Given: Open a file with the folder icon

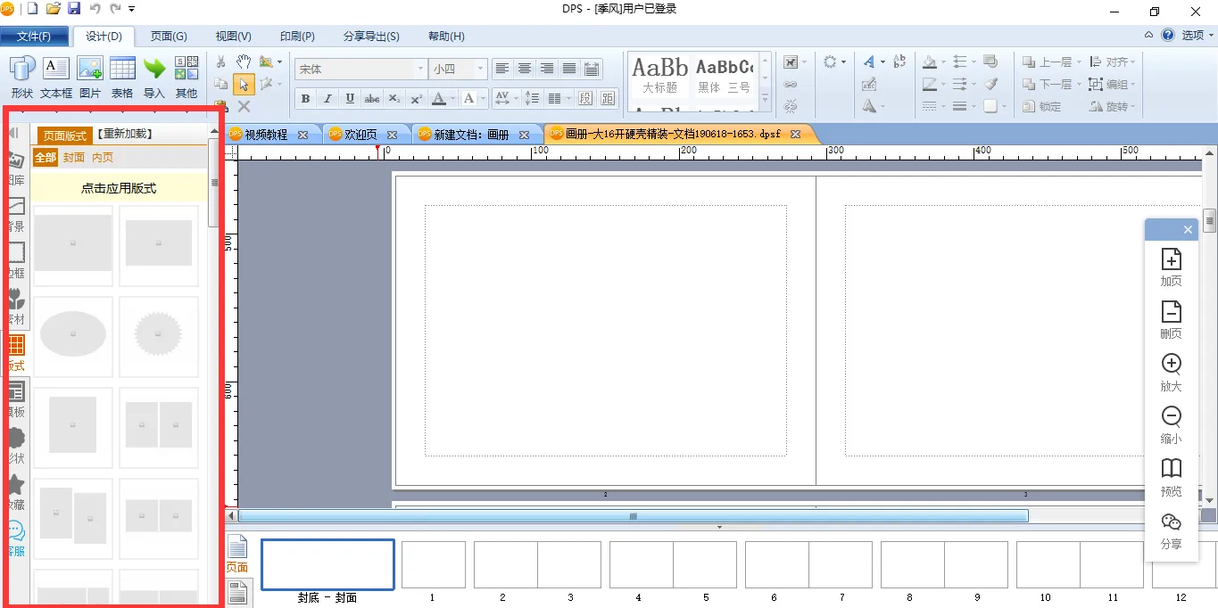Looking at the screenshot, I should (x=54, y=9).
